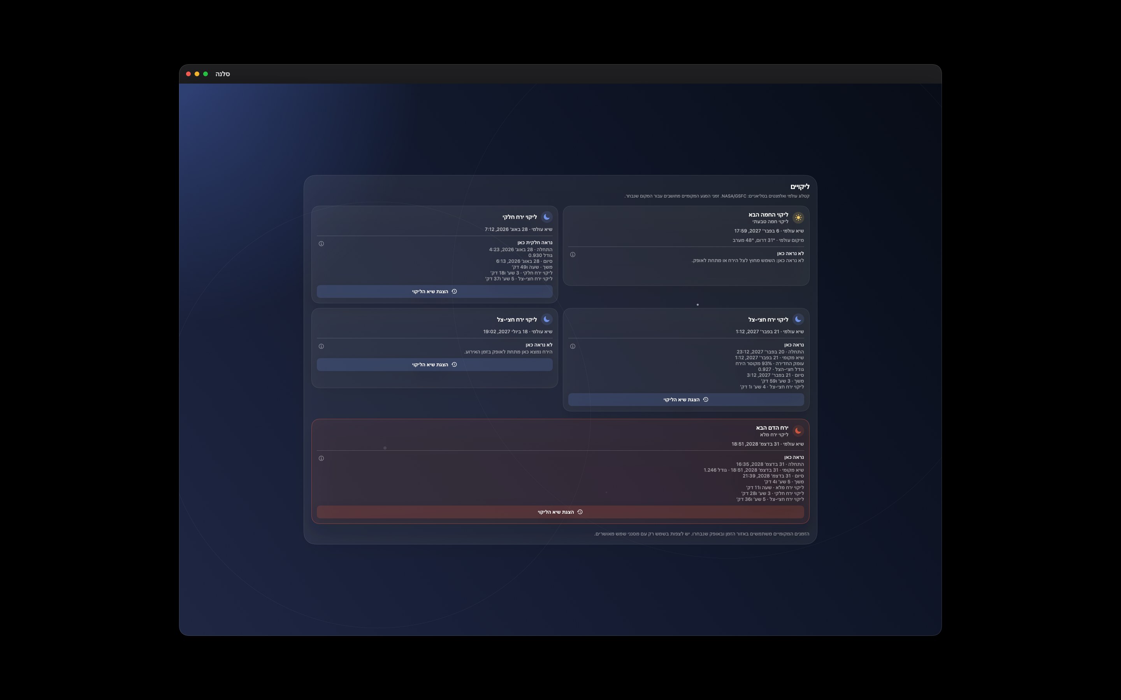This screenshot has height=700, width=1121.
Task: Open the info icon on the partial lunar eclipse card
Action: coord(322,243)
